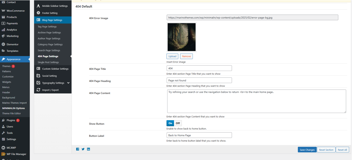Click the 404 Page Title field

[x=199, y=68]
